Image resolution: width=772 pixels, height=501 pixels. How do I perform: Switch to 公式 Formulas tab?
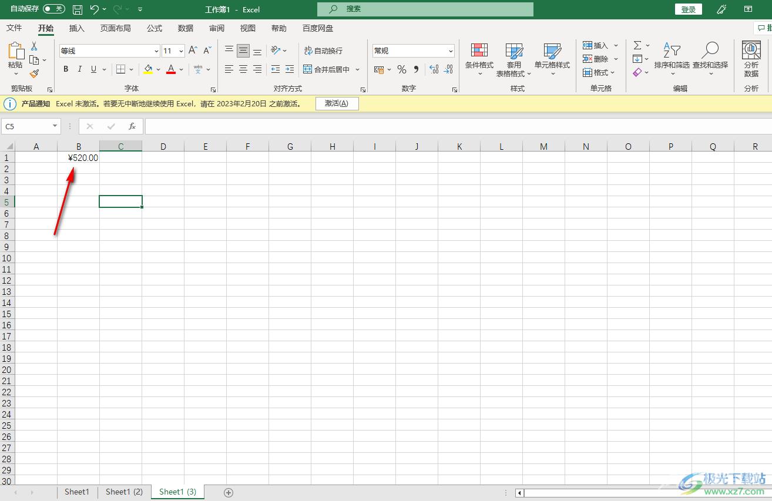pos(155,28)
